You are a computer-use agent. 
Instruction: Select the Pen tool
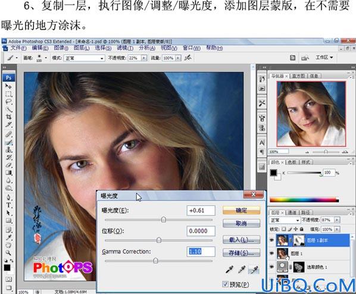[8, 198]
